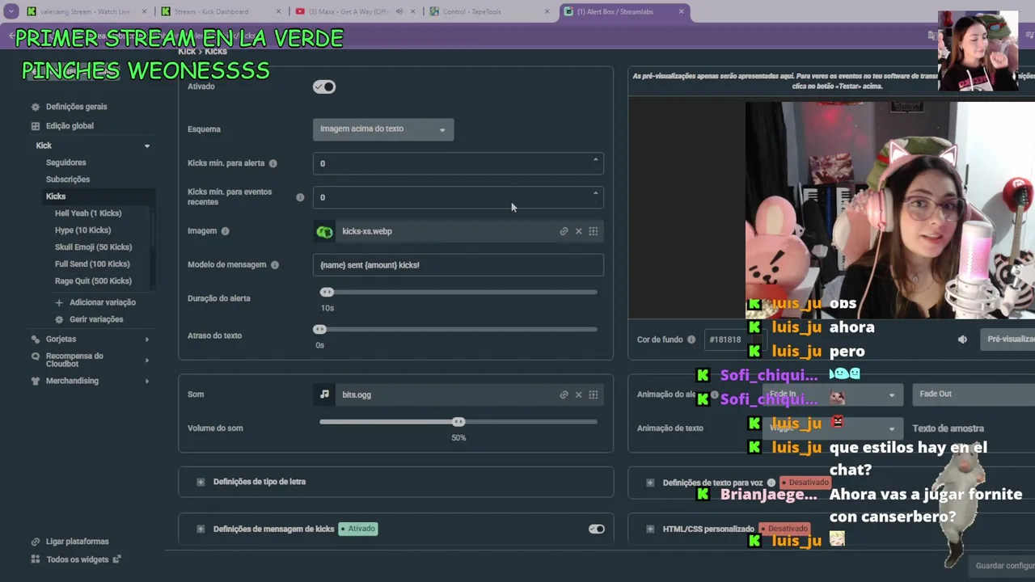Image resolution: width=1035 pixels, height=582 pixels.
Task: Click the Modelo de mensagem input field
Action: coord(458,265)
